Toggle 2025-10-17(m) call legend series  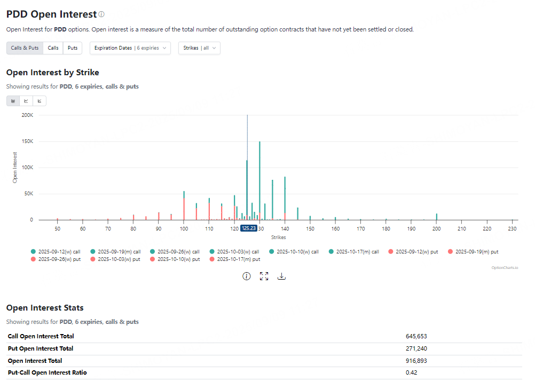tap(354, 252)
